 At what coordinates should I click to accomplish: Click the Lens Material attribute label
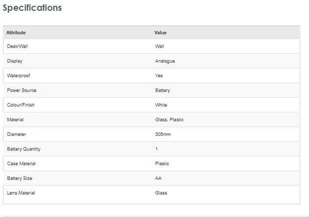(21, 193)
